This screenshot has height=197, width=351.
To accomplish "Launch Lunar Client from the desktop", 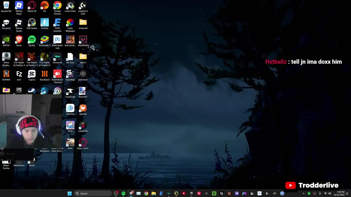I will coord(70,7).
